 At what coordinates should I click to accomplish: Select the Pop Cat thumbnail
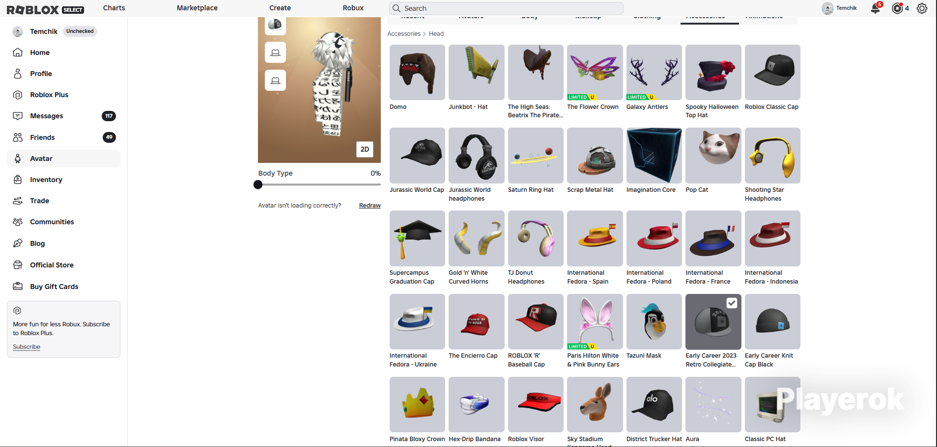[x=713, y=156]
